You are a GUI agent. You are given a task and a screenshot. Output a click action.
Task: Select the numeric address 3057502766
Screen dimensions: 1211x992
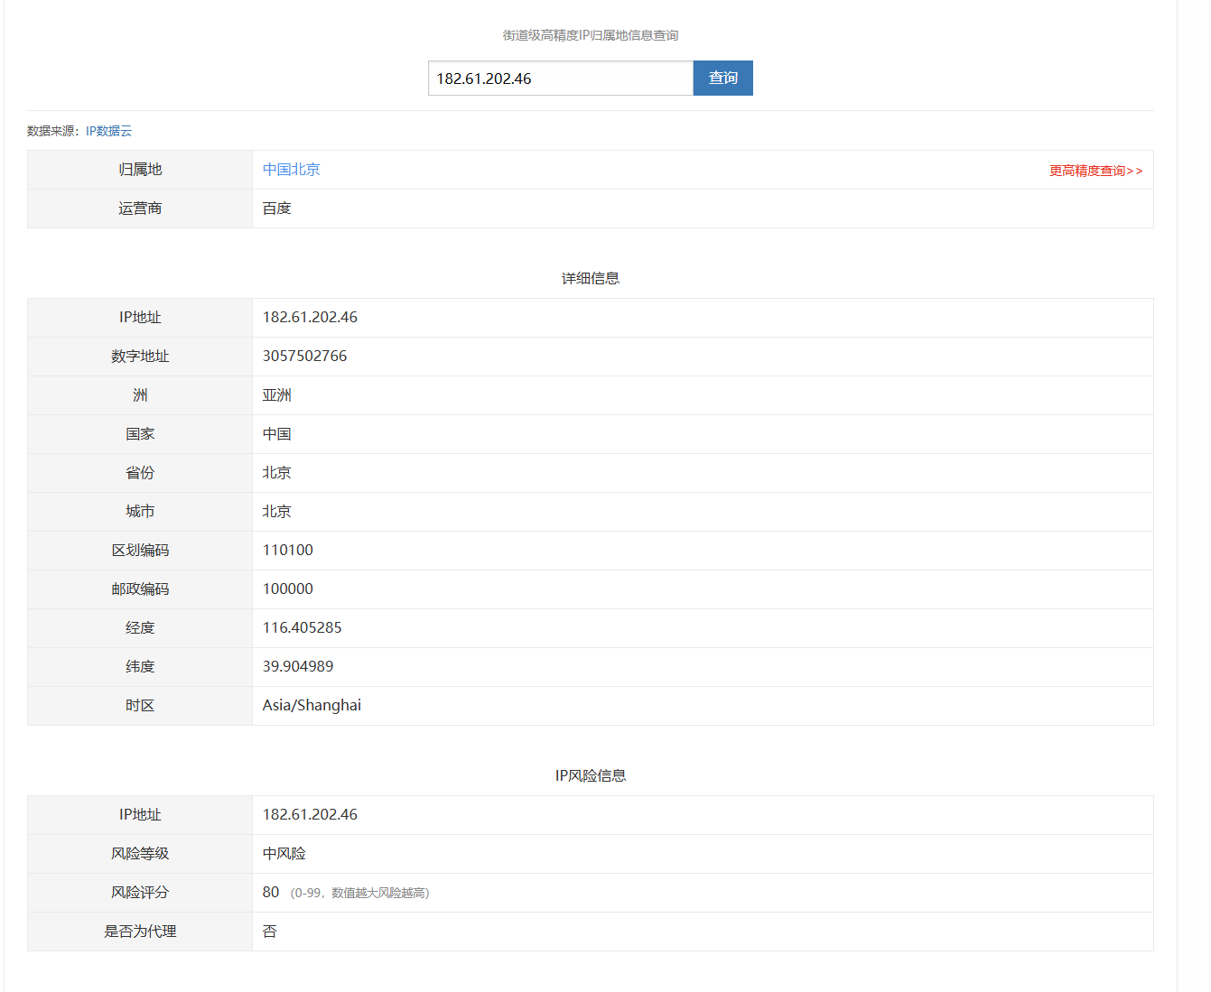pos(304,357)
